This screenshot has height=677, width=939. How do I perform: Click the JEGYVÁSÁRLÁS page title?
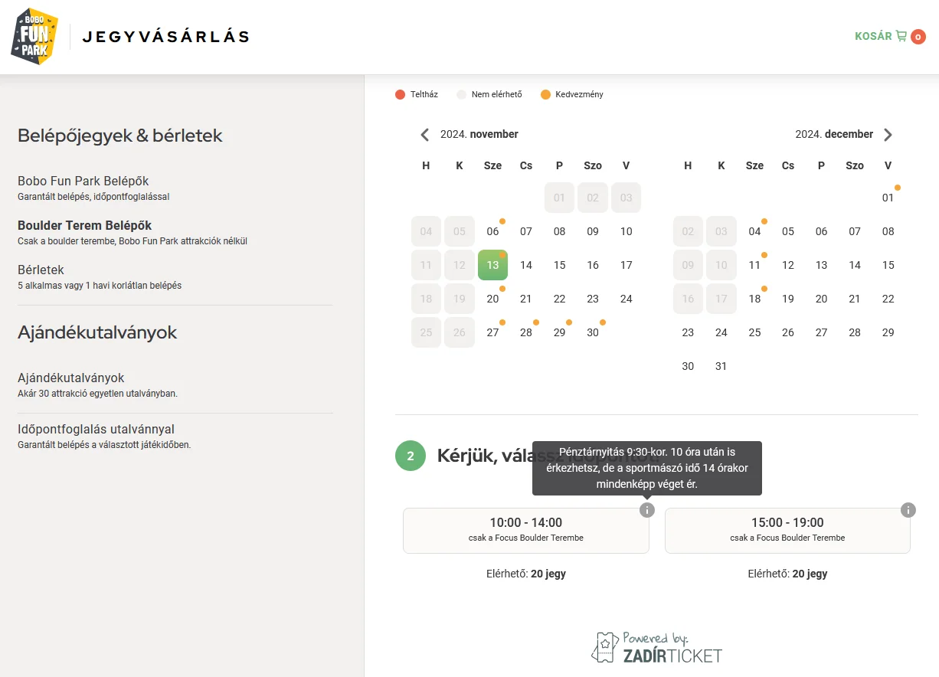point(166,36)
